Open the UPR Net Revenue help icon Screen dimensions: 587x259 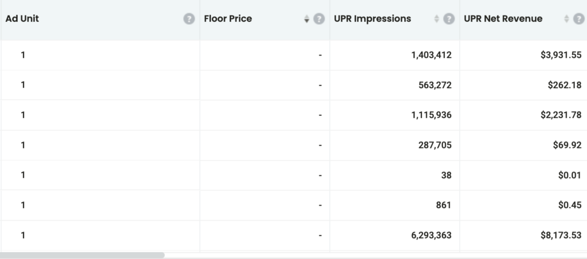pyautogui.click(x=579, y=19)
